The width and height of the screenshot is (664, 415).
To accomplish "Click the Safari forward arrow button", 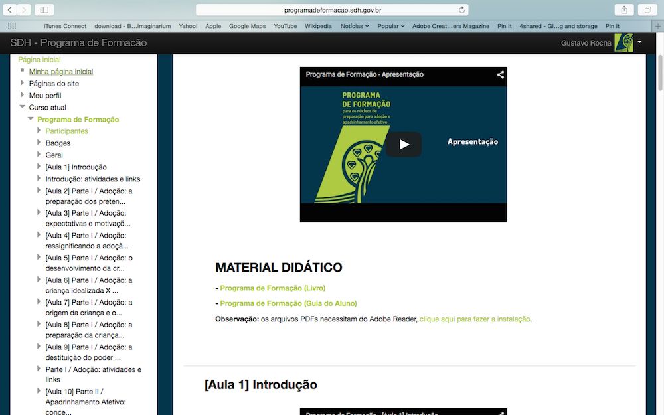I will click(x=24, y=10).
